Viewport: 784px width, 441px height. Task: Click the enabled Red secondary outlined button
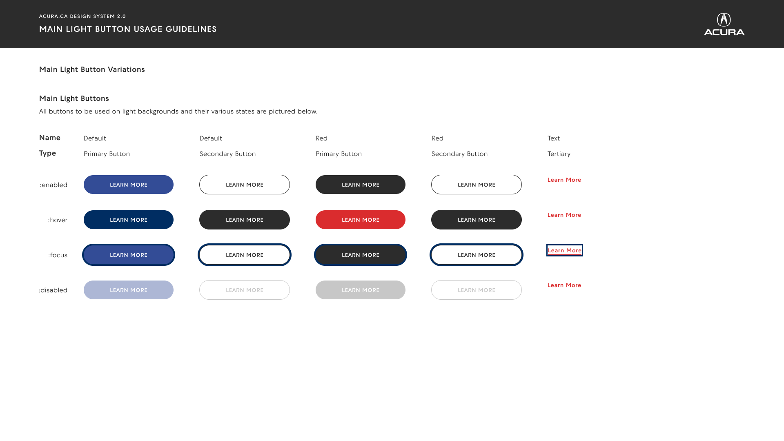pos(477,185)
